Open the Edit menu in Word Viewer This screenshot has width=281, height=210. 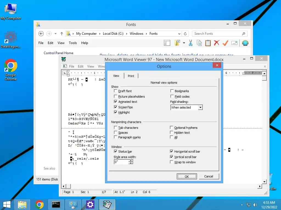coord(80,66)
